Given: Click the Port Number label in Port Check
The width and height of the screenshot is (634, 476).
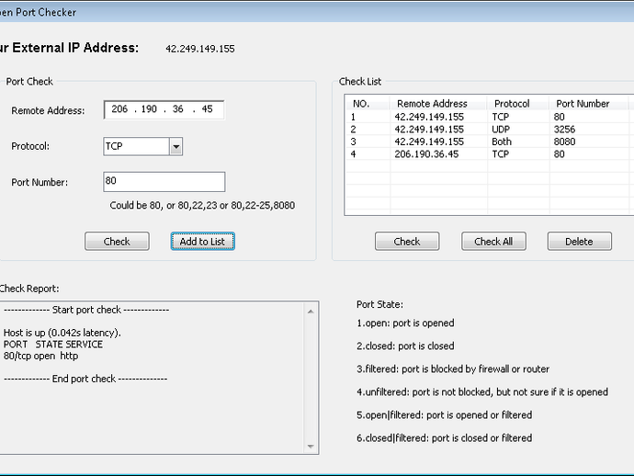Looking at the screenshot, I should tap(40, 182).
